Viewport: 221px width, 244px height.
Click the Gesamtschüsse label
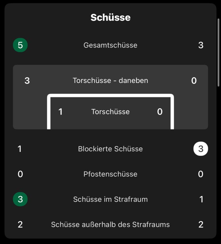110,45
